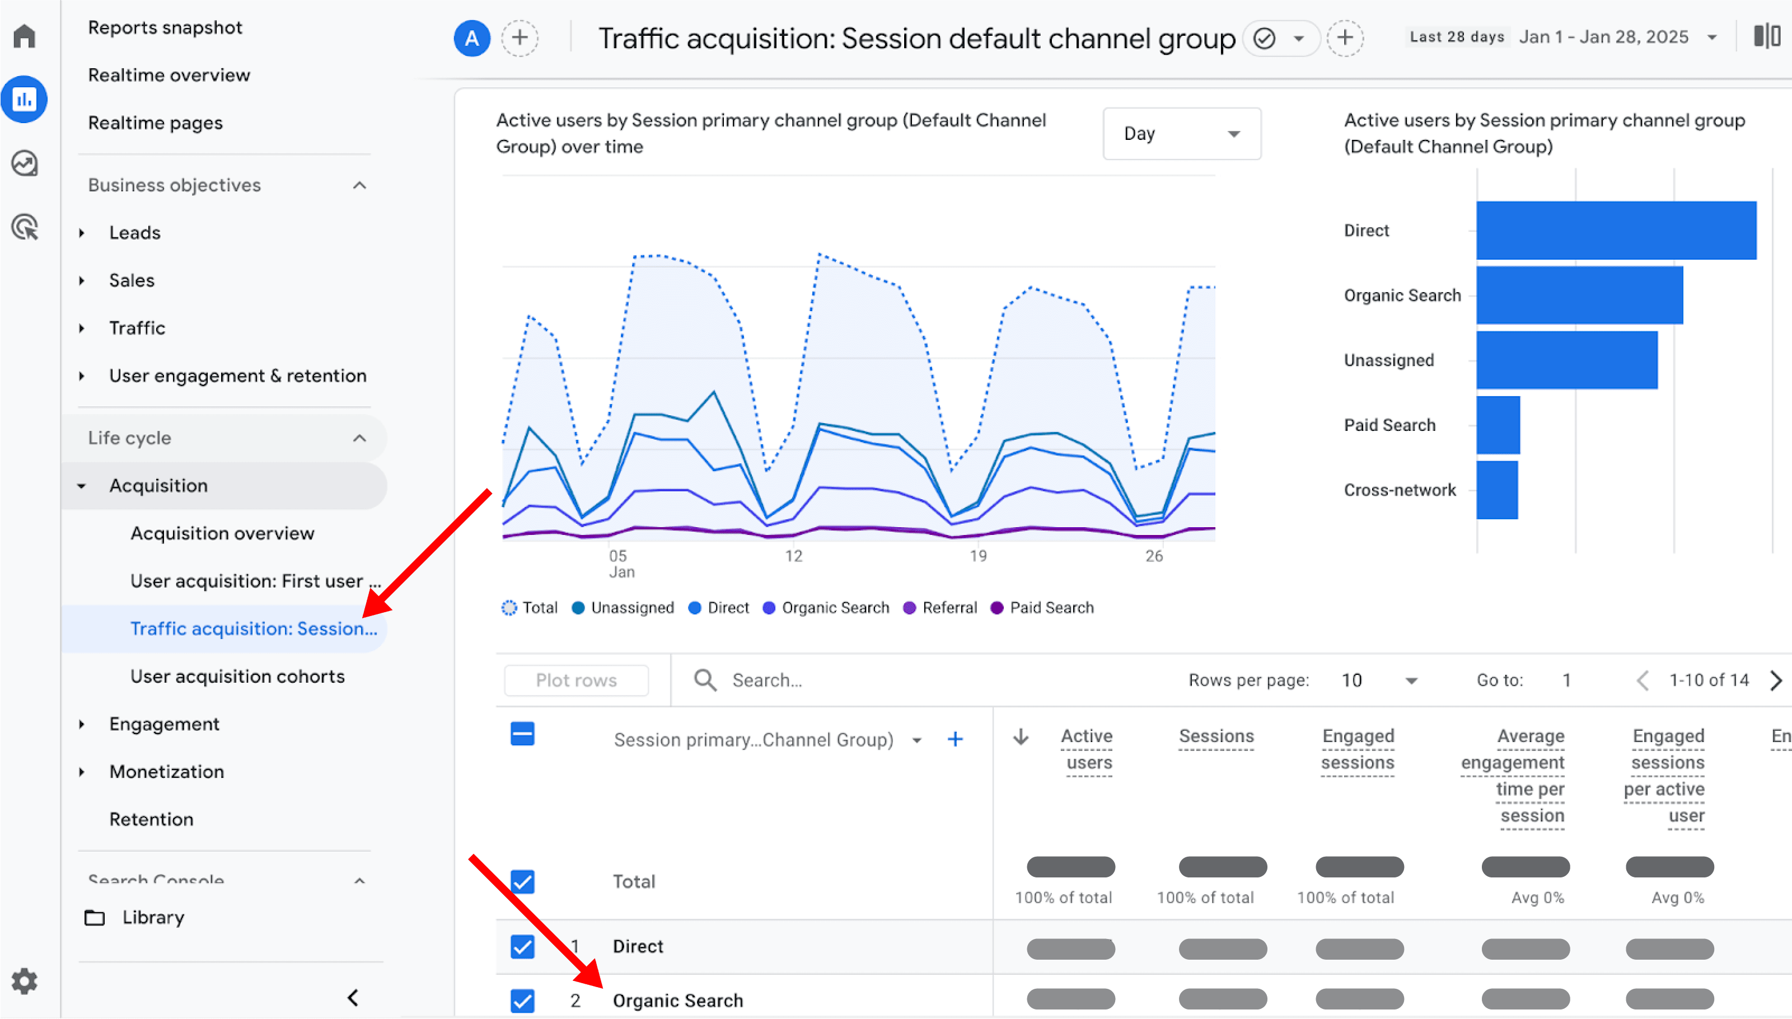Uncheck the Total row checkbox
This screenshot has height=1019, width=1792.
523,881
